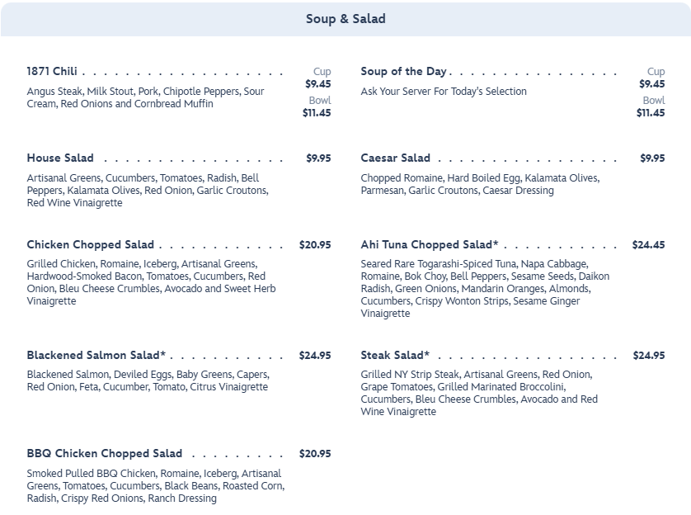
Task: Click the House Salad $9.95 price
Action: pos(318,158)
